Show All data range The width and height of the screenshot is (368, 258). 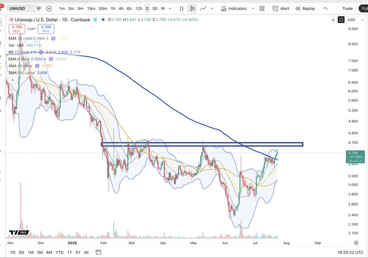[x=87, y=253]
